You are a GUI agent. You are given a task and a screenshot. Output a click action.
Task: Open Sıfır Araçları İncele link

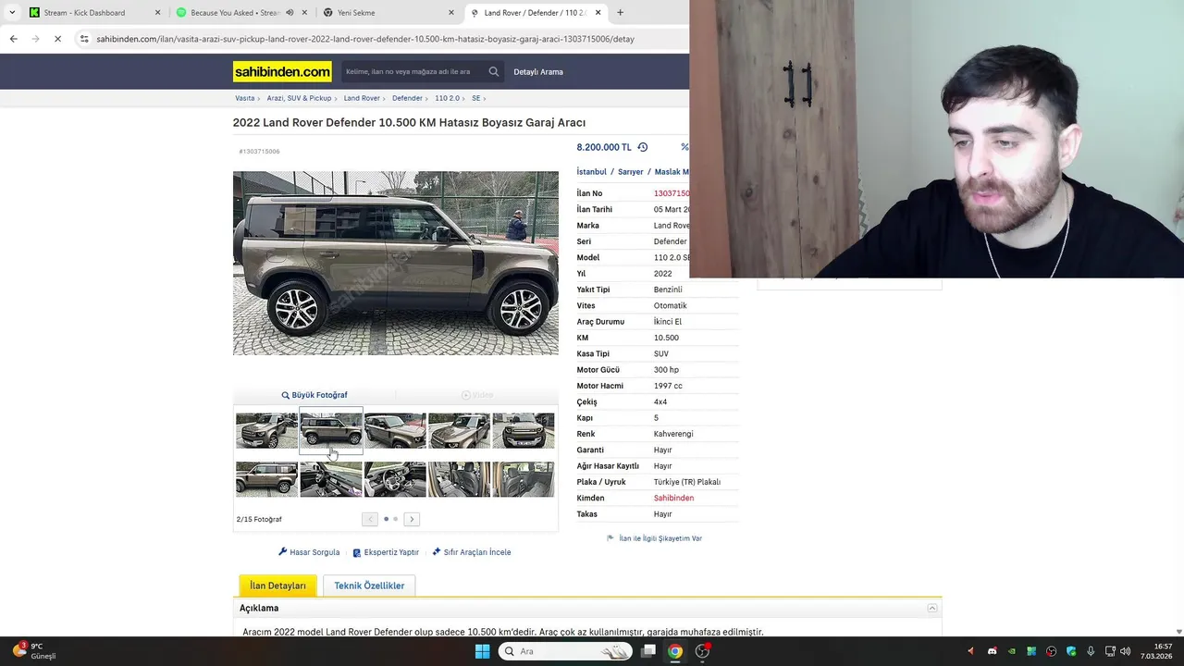pos(472,552)
